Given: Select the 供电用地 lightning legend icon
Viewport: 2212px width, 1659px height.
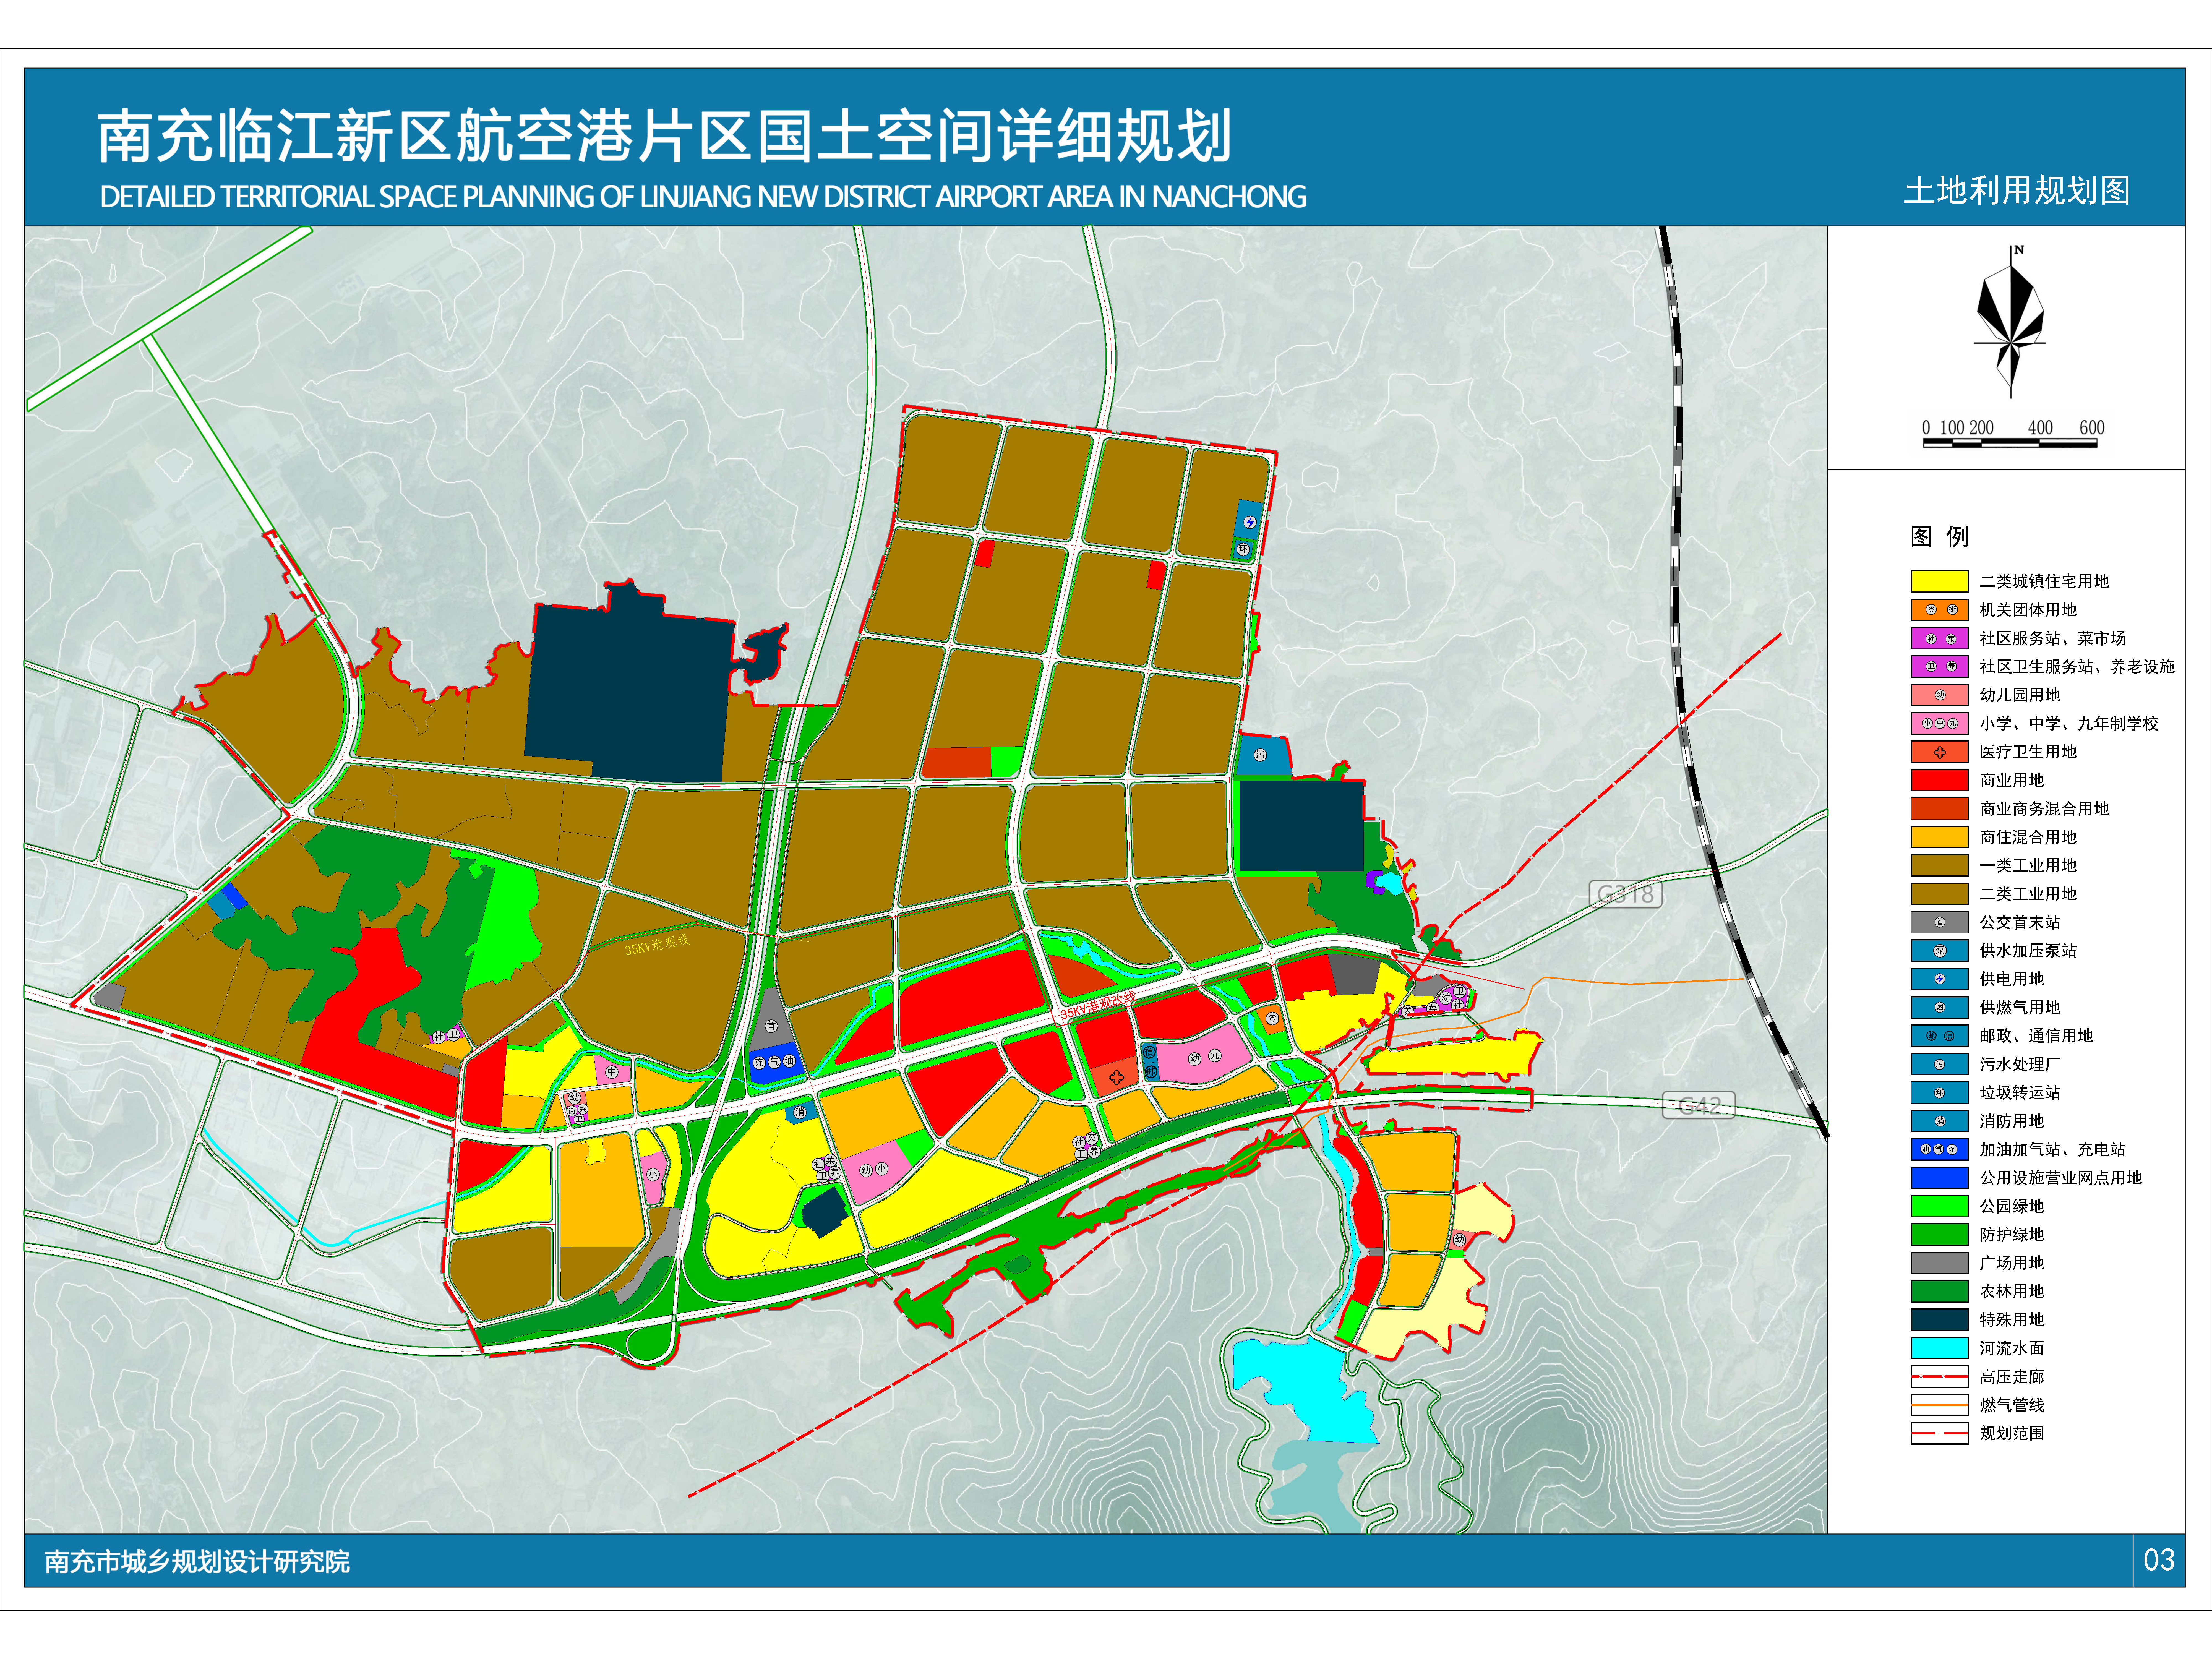Looking at the screenshot, I should point(1939,979).
